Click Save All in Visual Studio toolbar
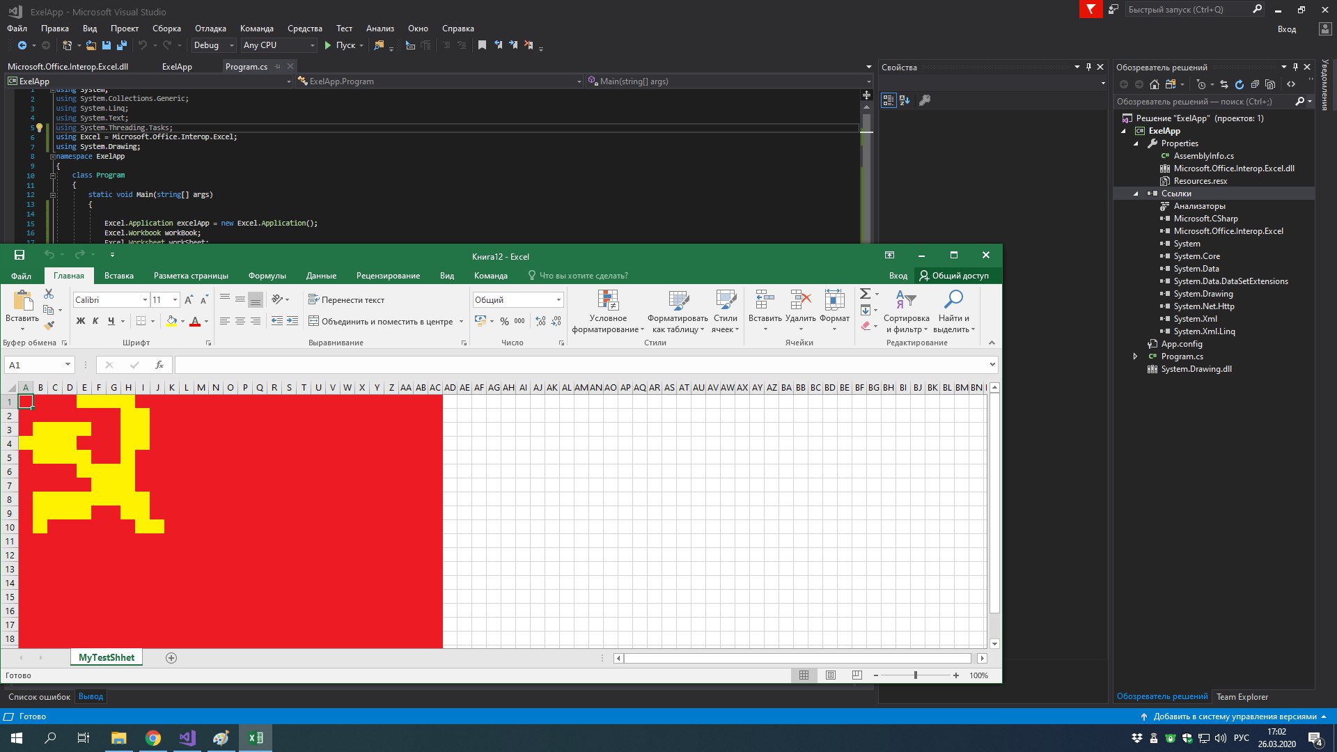1337x752 pixels. point(122,45)
